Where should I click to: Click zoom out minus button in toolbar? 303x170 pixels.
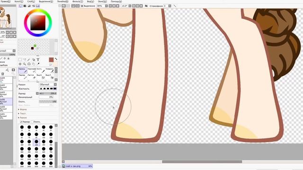[110, 6]
